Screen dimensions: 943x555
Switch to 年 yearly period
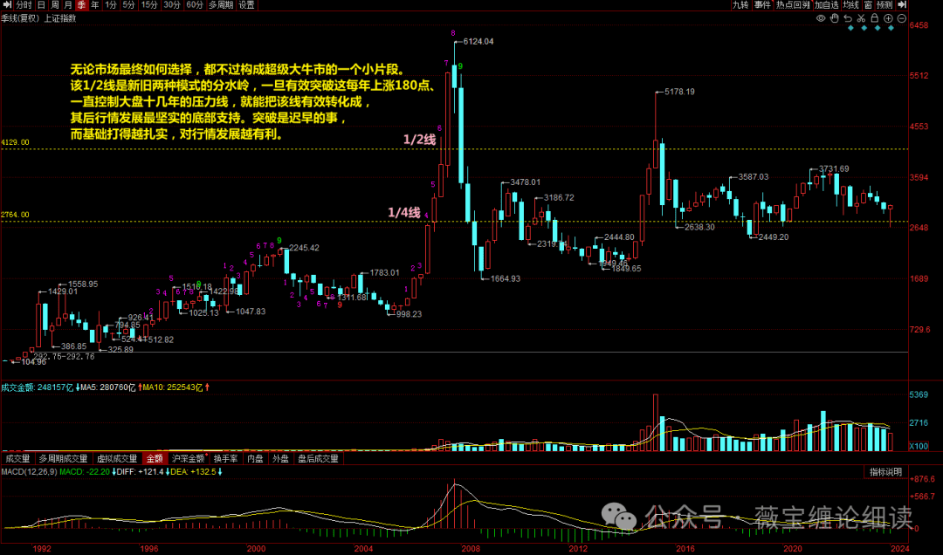[x=95, y=5]
